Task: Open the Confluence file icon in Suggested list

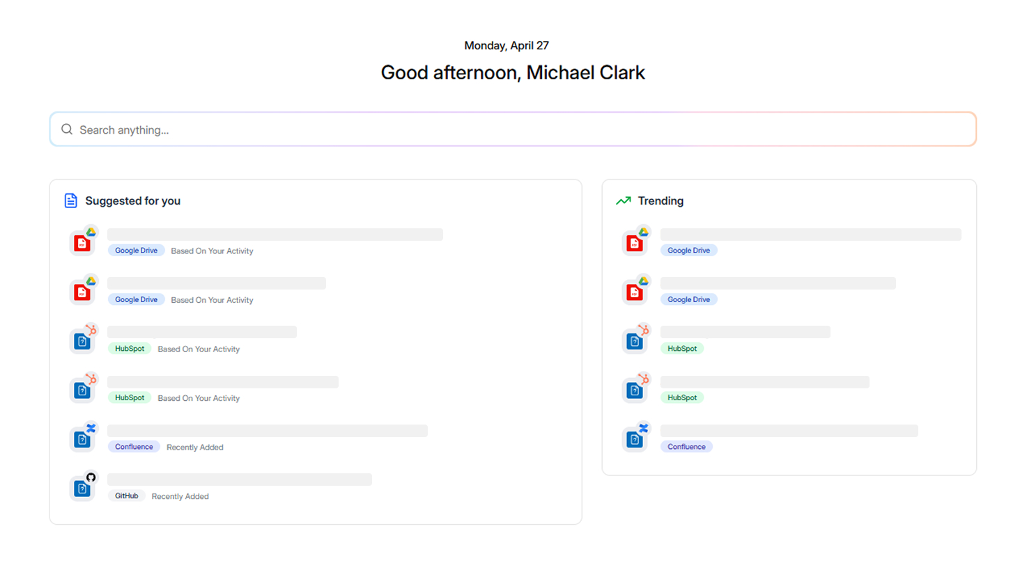Action: pyautogui.click(x=82, y=439)
